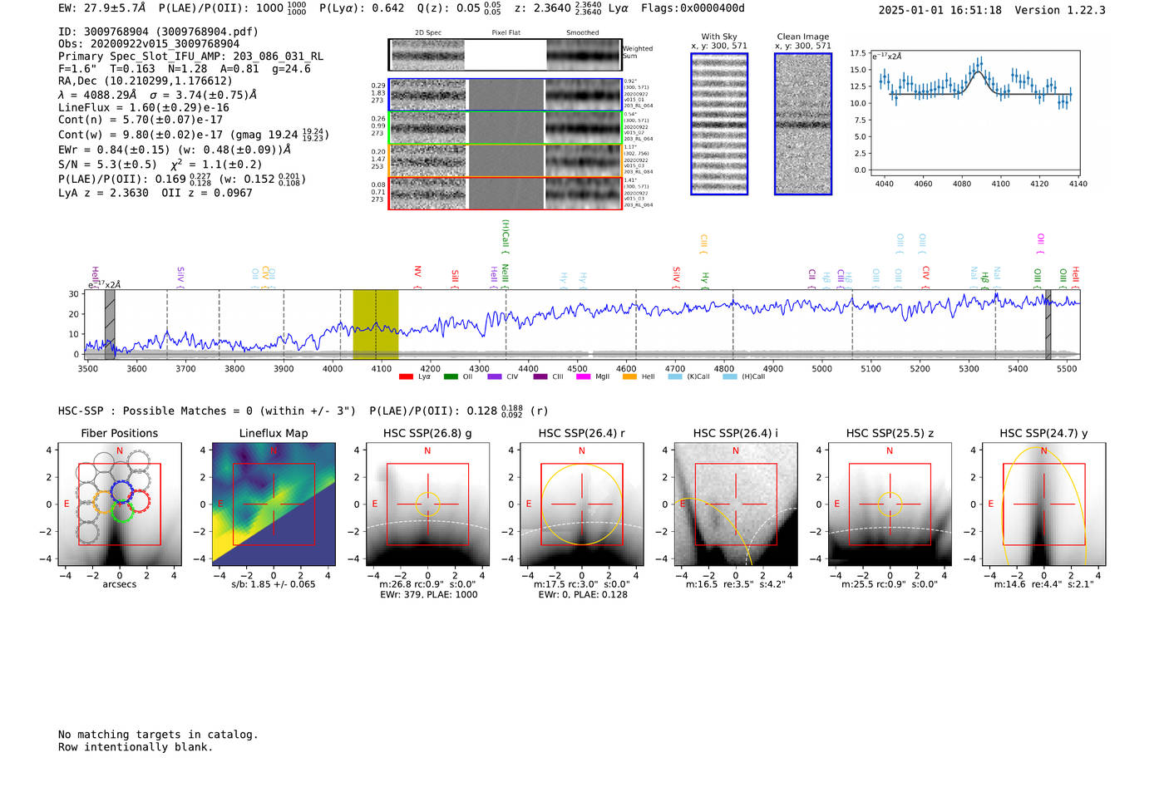1164x792 pixels.
Task: Click the gray hatched region near 3550 Å
Action: tap(110, 324)
